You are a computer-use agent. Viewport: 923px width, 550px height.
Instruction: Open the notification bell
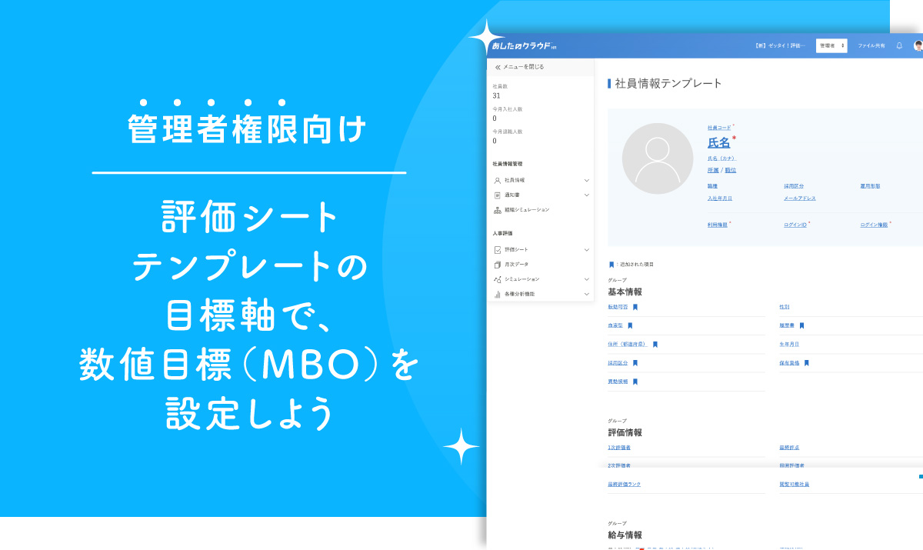[x=899, y=46]
